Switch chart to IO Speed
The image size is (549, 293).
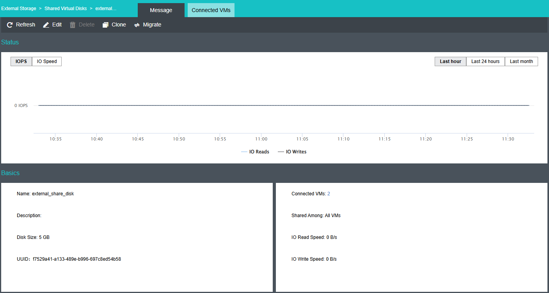click(x=47, y=61)
